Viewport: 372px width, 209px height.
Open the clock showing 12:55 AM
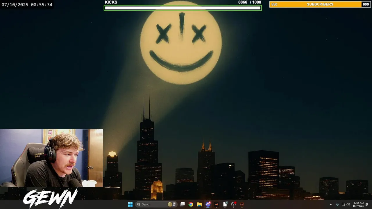pyautogui.click(x=358, y=204)
